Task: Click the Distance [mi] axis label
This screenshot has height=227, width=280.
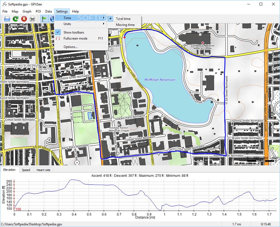Action: (145, 217)
